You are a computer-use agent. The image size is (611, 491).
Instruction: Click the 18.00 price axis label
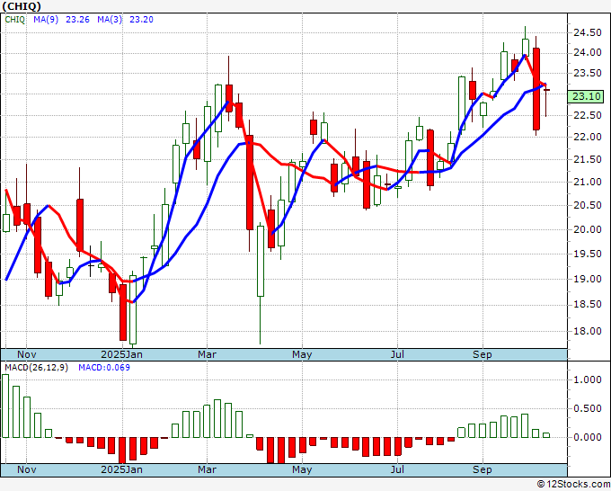(588, 331)
